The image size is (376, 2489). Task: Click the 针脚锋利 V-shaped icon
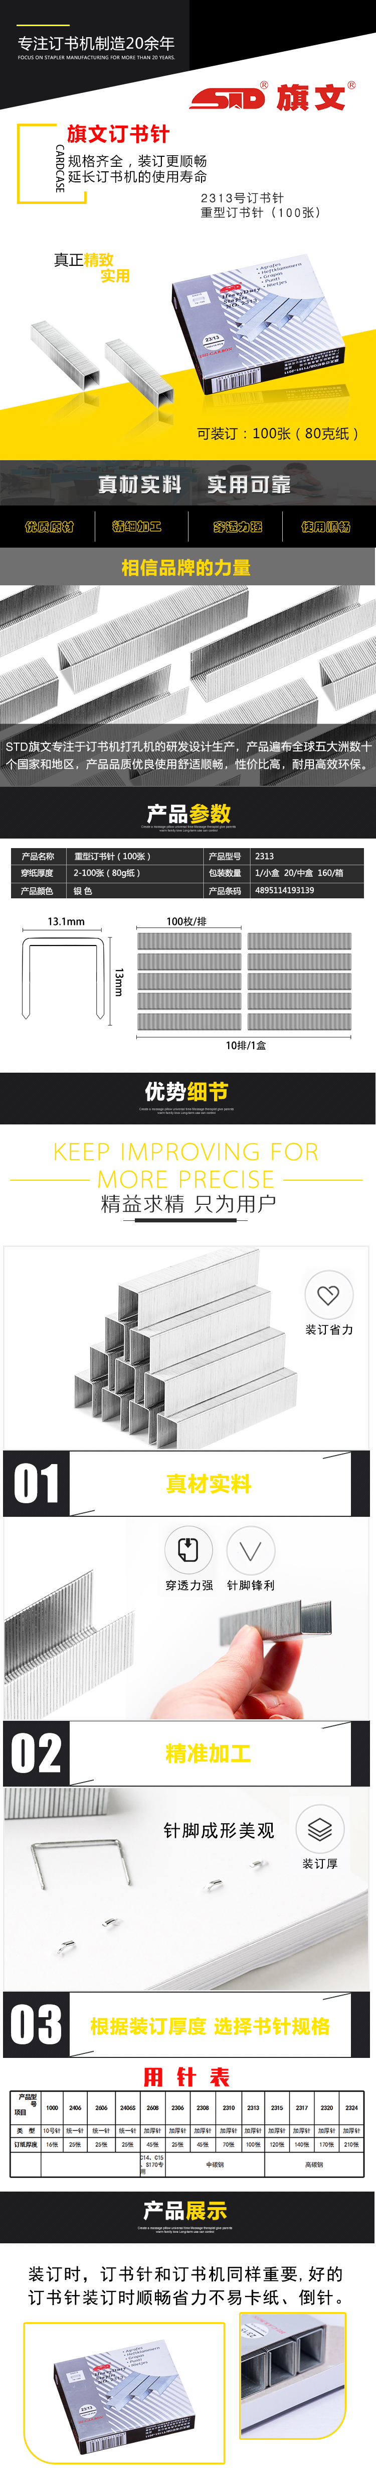[251, 1551]
